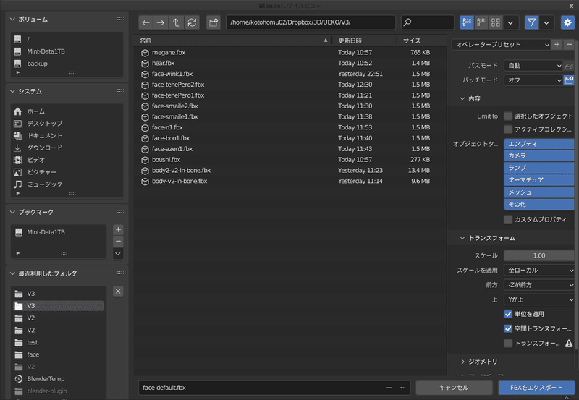The width and height of the screenshot is (579, 400).
Task: Open forward axis dropdown
Action: pos(539,285)
